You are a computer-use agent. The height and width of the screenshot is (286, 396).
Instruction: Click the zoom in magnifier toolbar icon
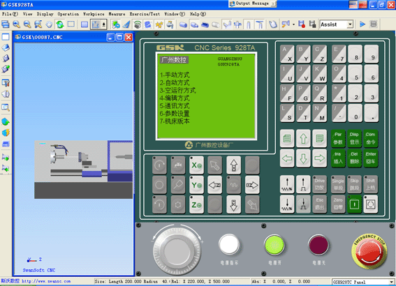[17, 24]
